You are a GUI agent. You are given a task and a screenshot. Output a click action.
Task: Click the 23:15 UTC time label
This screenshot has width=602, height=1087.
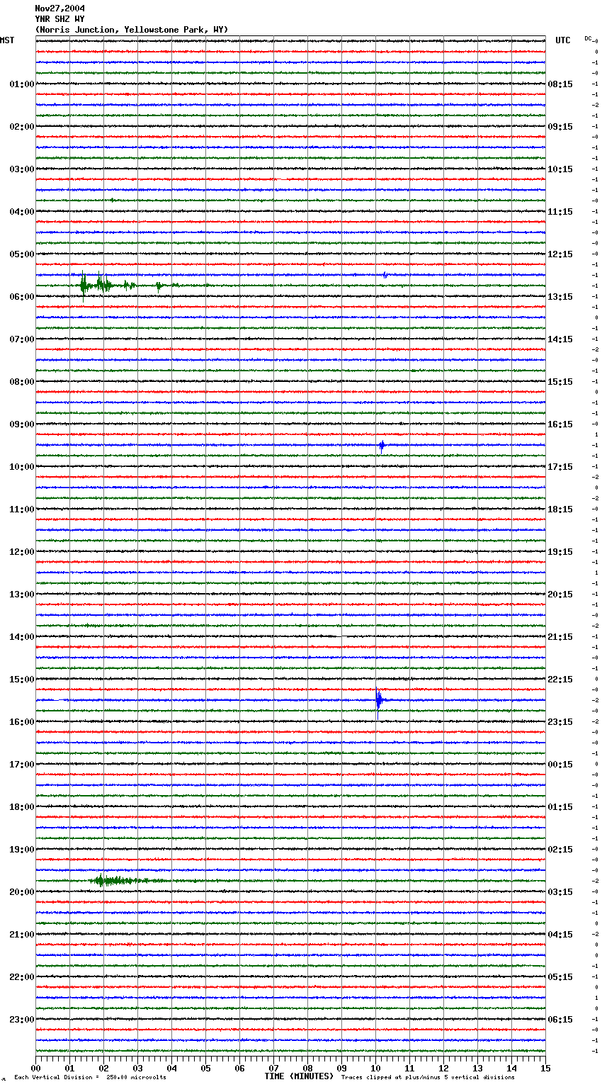(560, 722)
